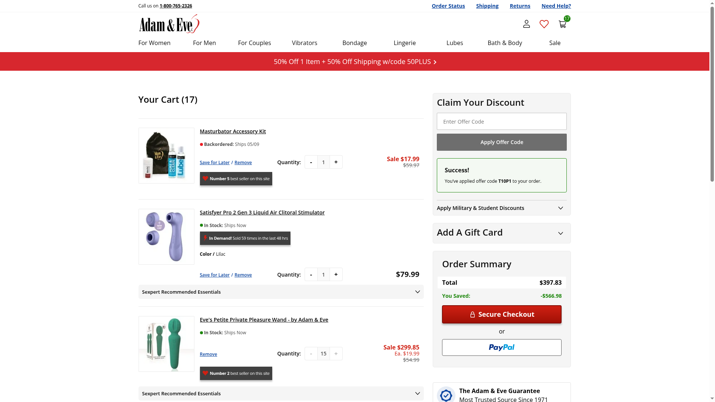Open the Lingerie menu
The image size is (715, 402).
point(404,43)
